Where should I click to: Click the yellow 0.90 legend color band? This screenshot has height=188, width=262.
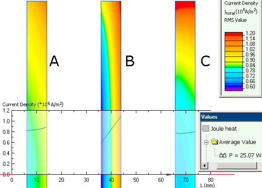[x=234, y=60]
